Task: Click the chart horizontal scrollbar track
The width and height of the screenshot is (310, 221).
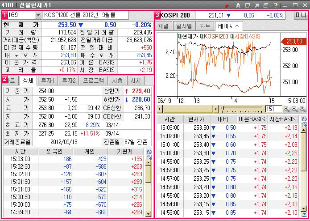Action: (x=188, y=109)
